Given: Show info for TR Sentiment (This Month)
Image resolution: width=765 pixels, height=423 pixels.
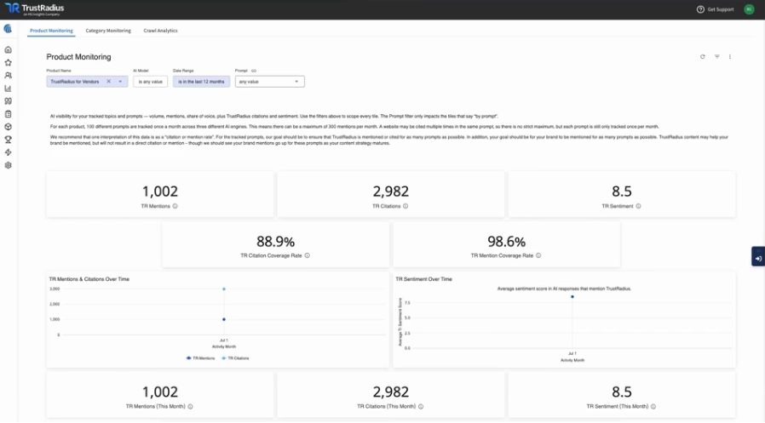Looking at the screenshot, I should pyautogui.click(x=653, y=407).
